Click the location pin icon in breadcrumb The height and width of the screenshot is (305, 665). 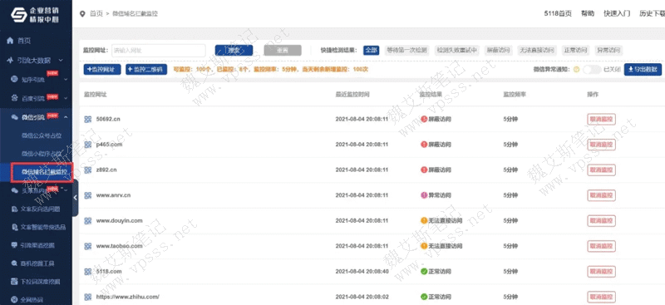click(x=82, y=13)
